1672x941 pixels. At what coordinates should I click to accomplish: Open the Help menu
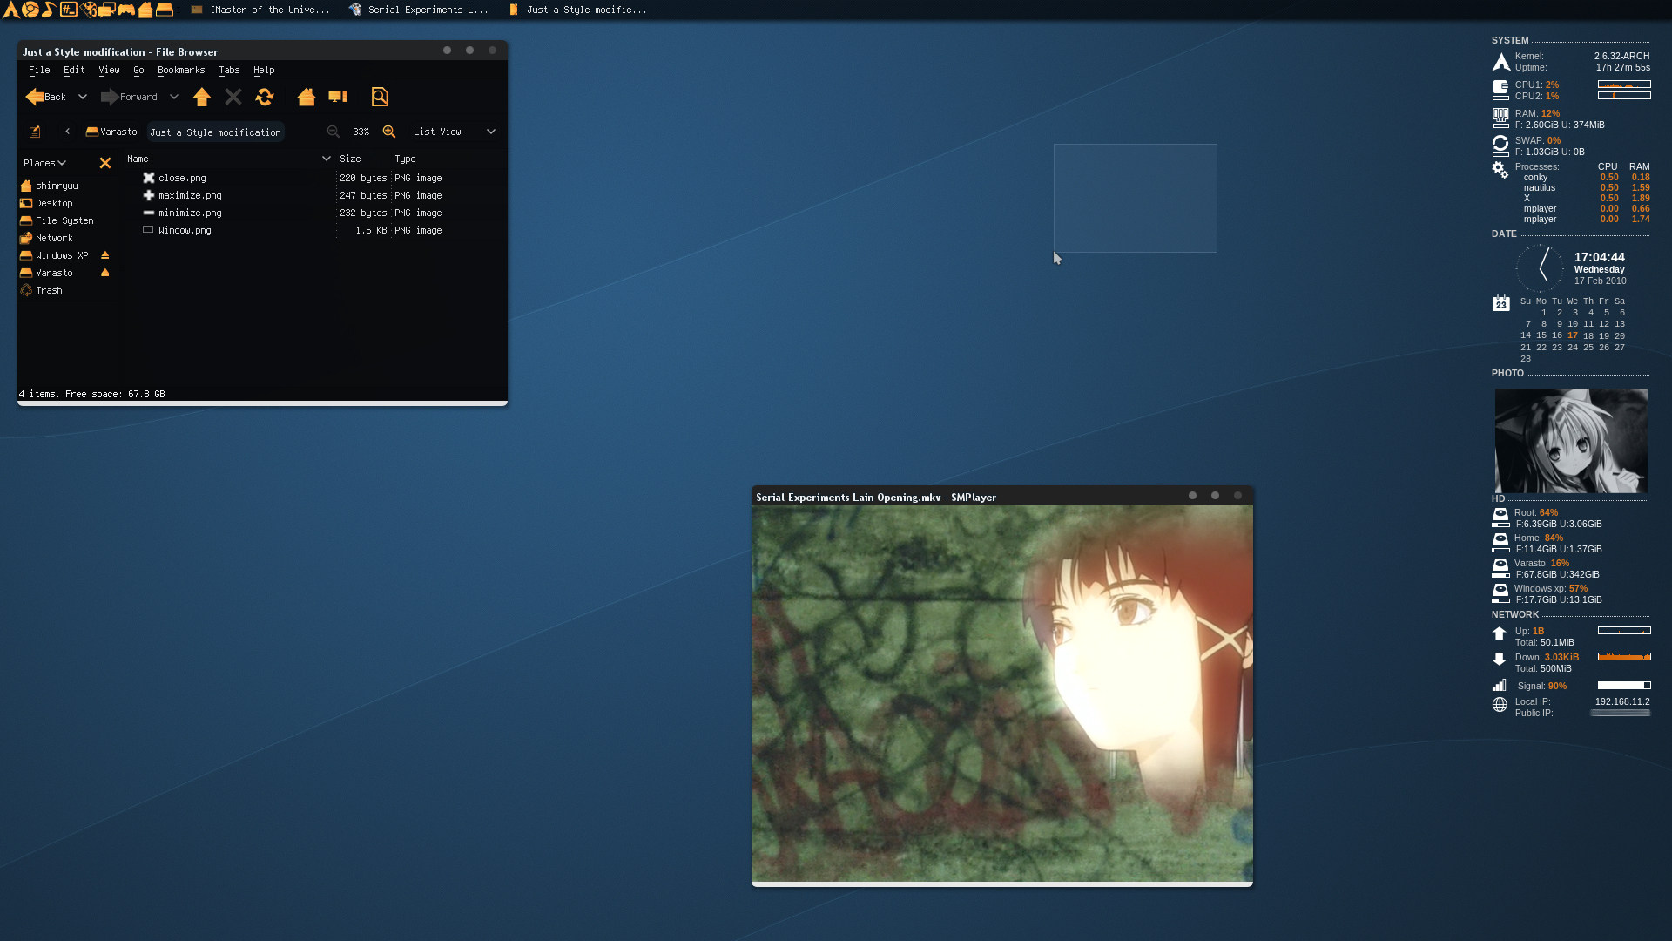264,70
